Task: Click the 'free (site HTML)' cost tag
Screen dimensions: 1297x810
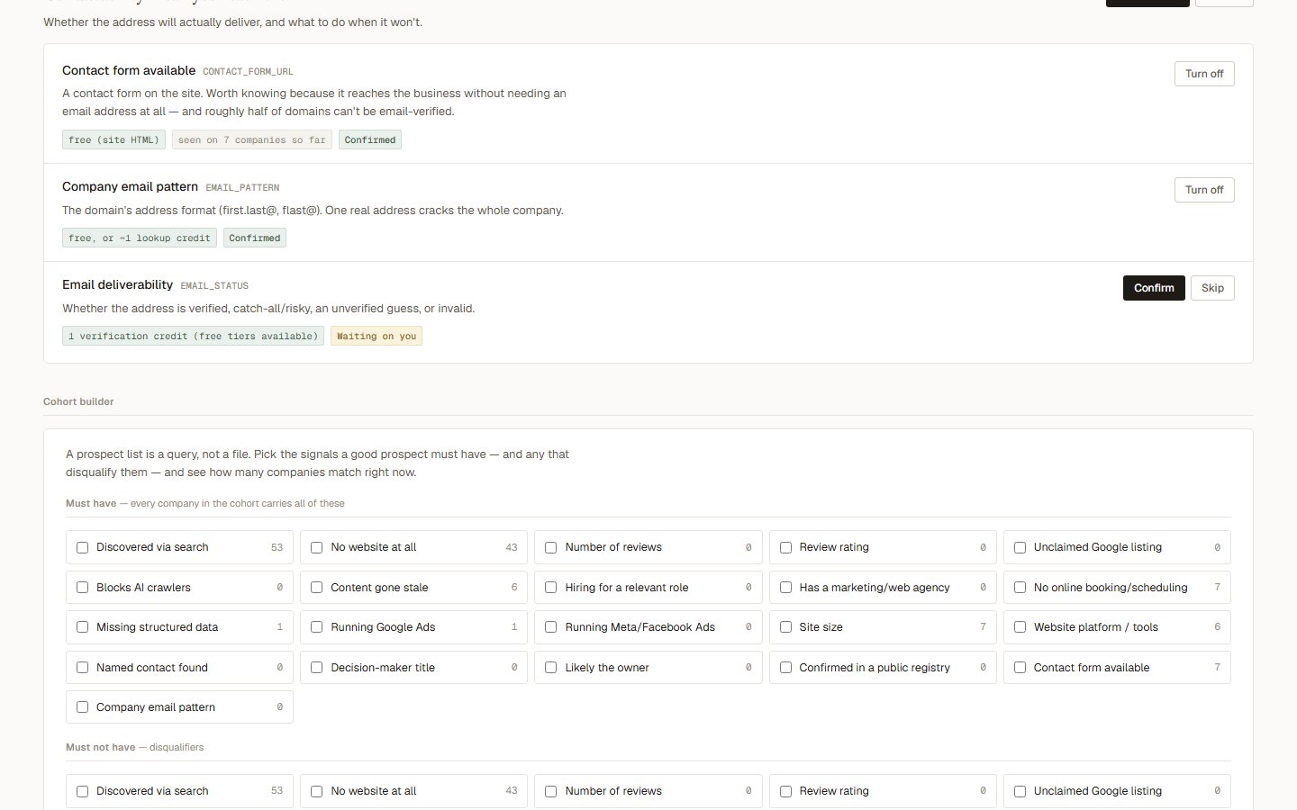Action: click(113, 139)
